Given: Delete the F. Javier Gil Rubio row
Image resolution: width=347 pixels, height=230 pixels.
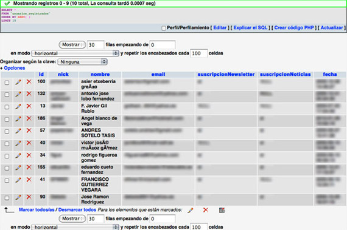Looking at the screenshot, I should click(29, 106).
